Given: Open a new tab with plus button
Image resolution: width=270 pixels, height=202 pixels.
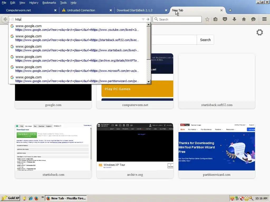Looking at the screenshot, I should point(230,10).
